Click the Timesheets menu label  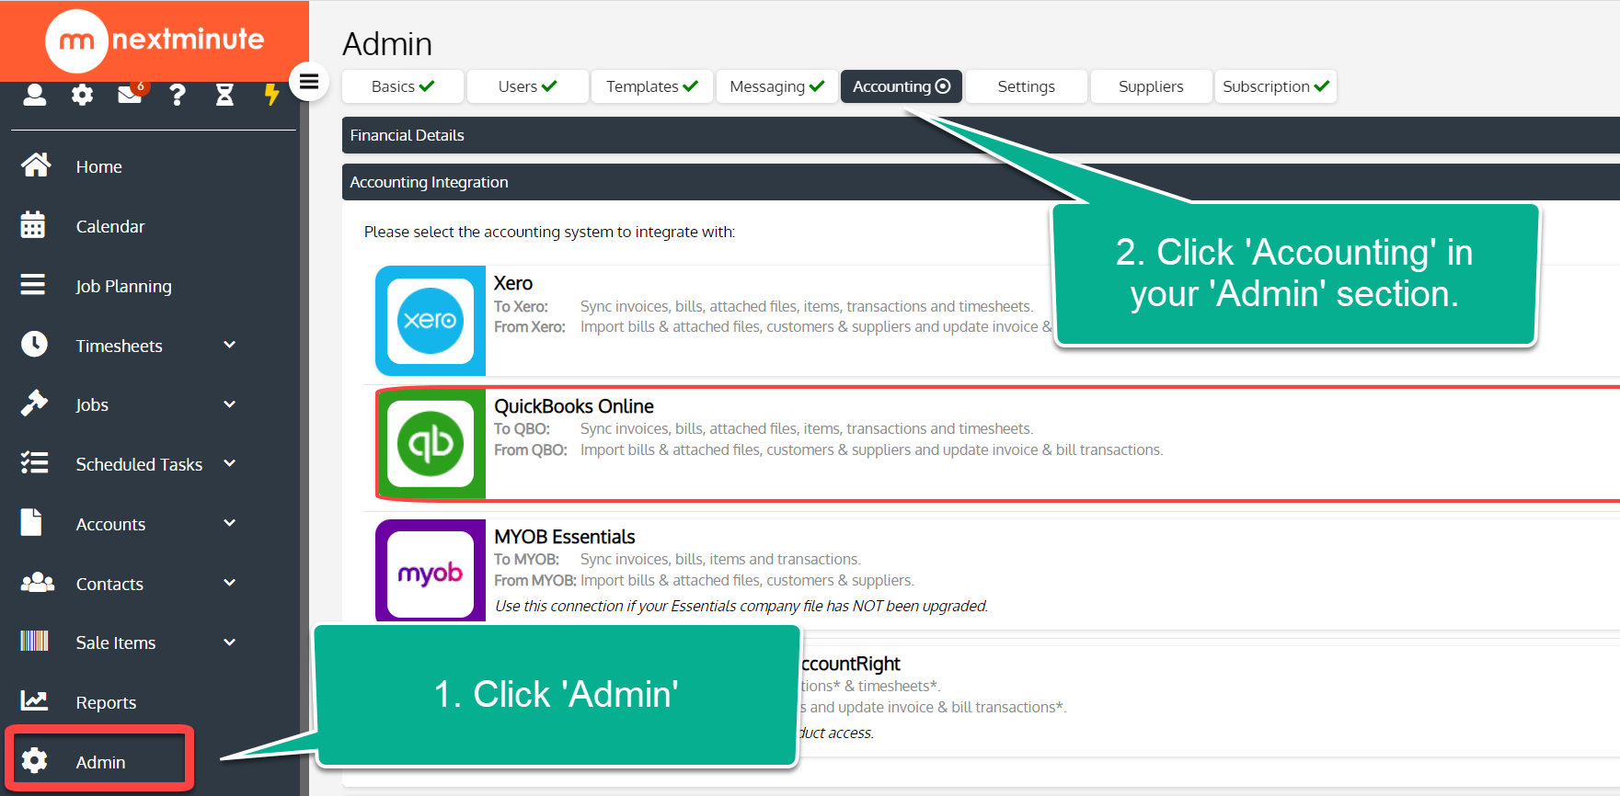[x=119, y=346]
